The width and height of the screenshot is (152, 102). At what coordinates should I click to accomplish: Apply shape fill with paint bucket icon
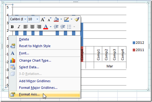tap(56, 19)
